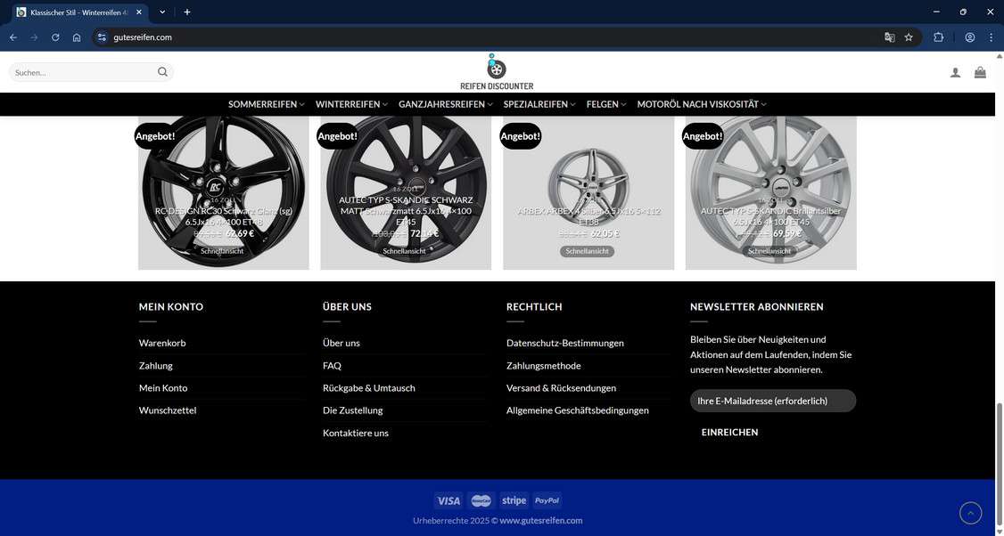The image size is (1004, 536).
Task: Open the translate page icon
Action: (889, 37)
